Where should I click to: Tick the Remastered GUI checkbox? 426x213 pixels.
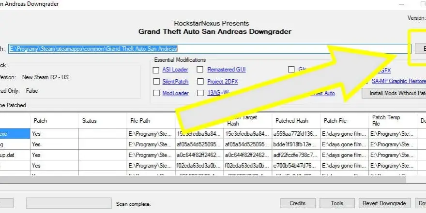pos(200,70)
